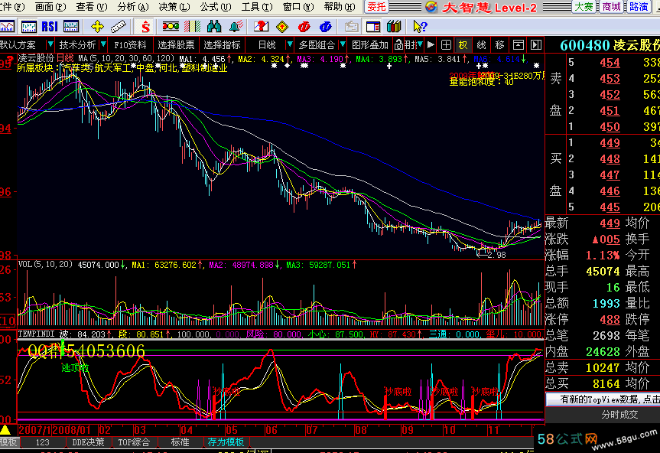Toggle the 权 ex-rights adjustment button
Screen dimensions: 660x453
point(463,44)
